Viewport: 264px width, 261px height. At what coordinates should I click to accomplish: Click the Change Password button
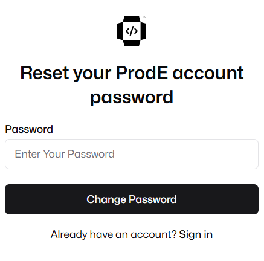(132, 199)
